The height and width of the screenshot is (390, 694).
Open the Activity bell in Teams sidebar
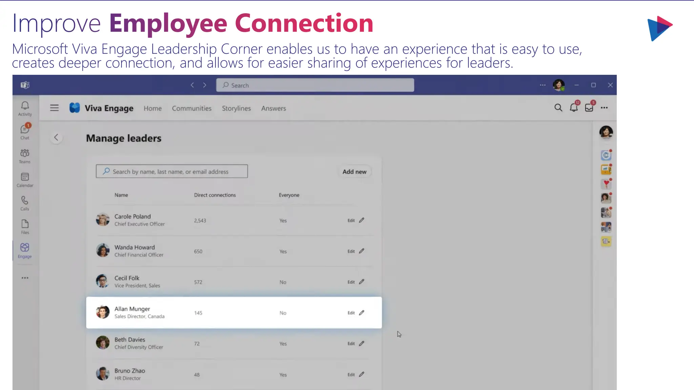[x=25, y=109]
